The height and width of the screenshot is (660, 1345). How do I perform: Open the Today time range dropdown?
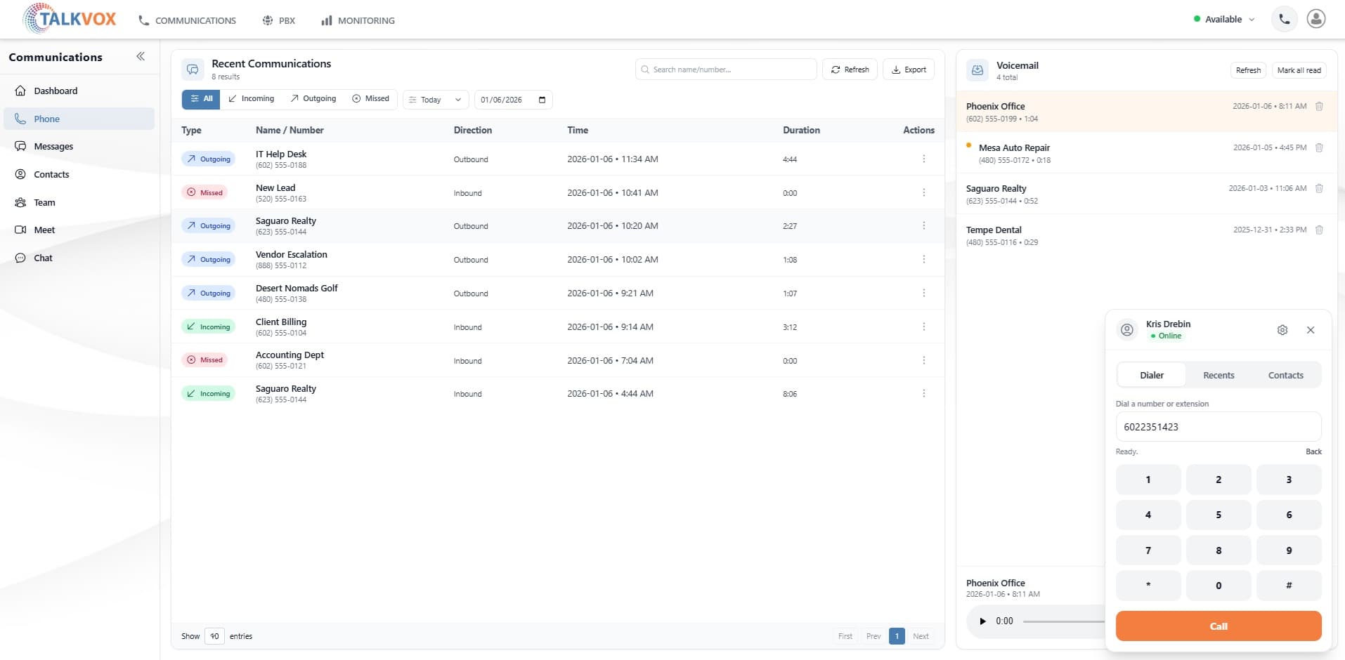434,99
